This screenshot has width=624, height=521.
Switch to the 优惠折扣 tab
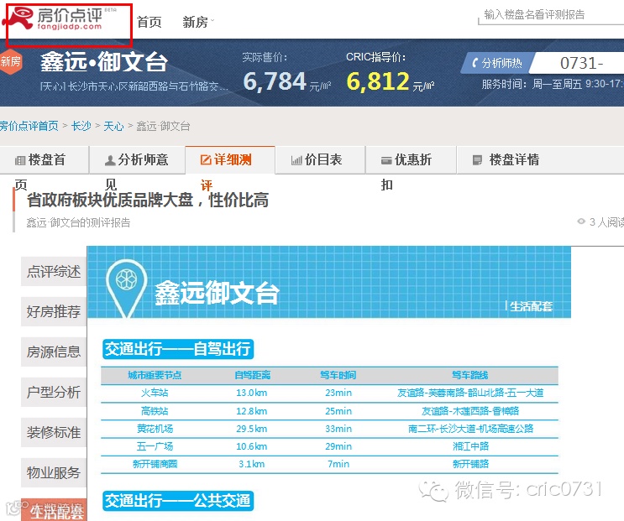411,159
